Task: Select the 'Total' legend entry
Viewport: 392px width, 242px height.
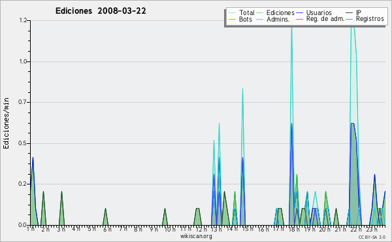Action: 247,12
